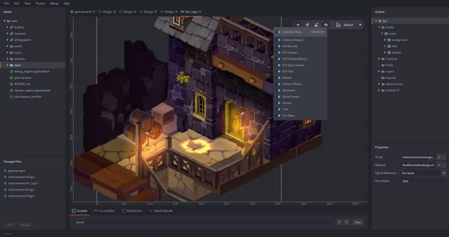Click the previous search result arrow
The height and width of the screenshot is (237, 449).
[x=340, y=222]
